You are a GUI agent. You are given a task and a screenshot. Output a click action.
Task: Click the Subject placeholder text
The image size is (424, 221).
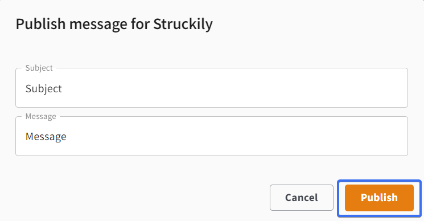click(43, 89)
